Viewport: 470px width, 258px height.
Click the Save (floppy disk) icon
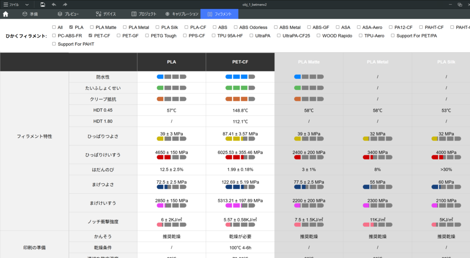43,4
